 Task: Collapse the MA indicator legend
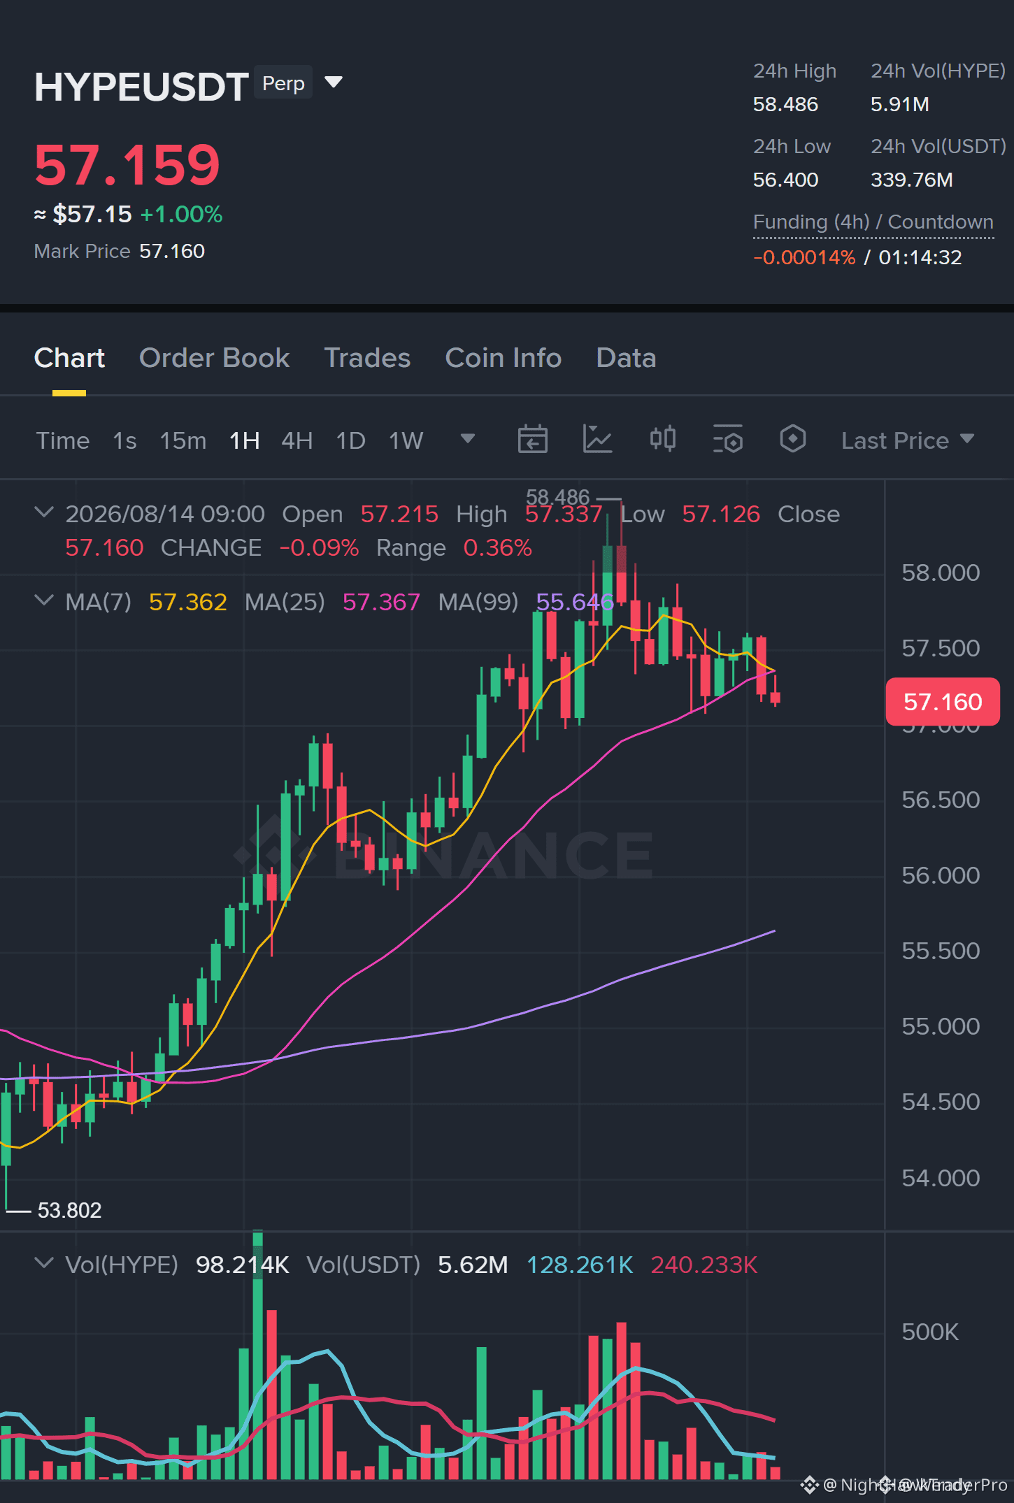point(43,601)
